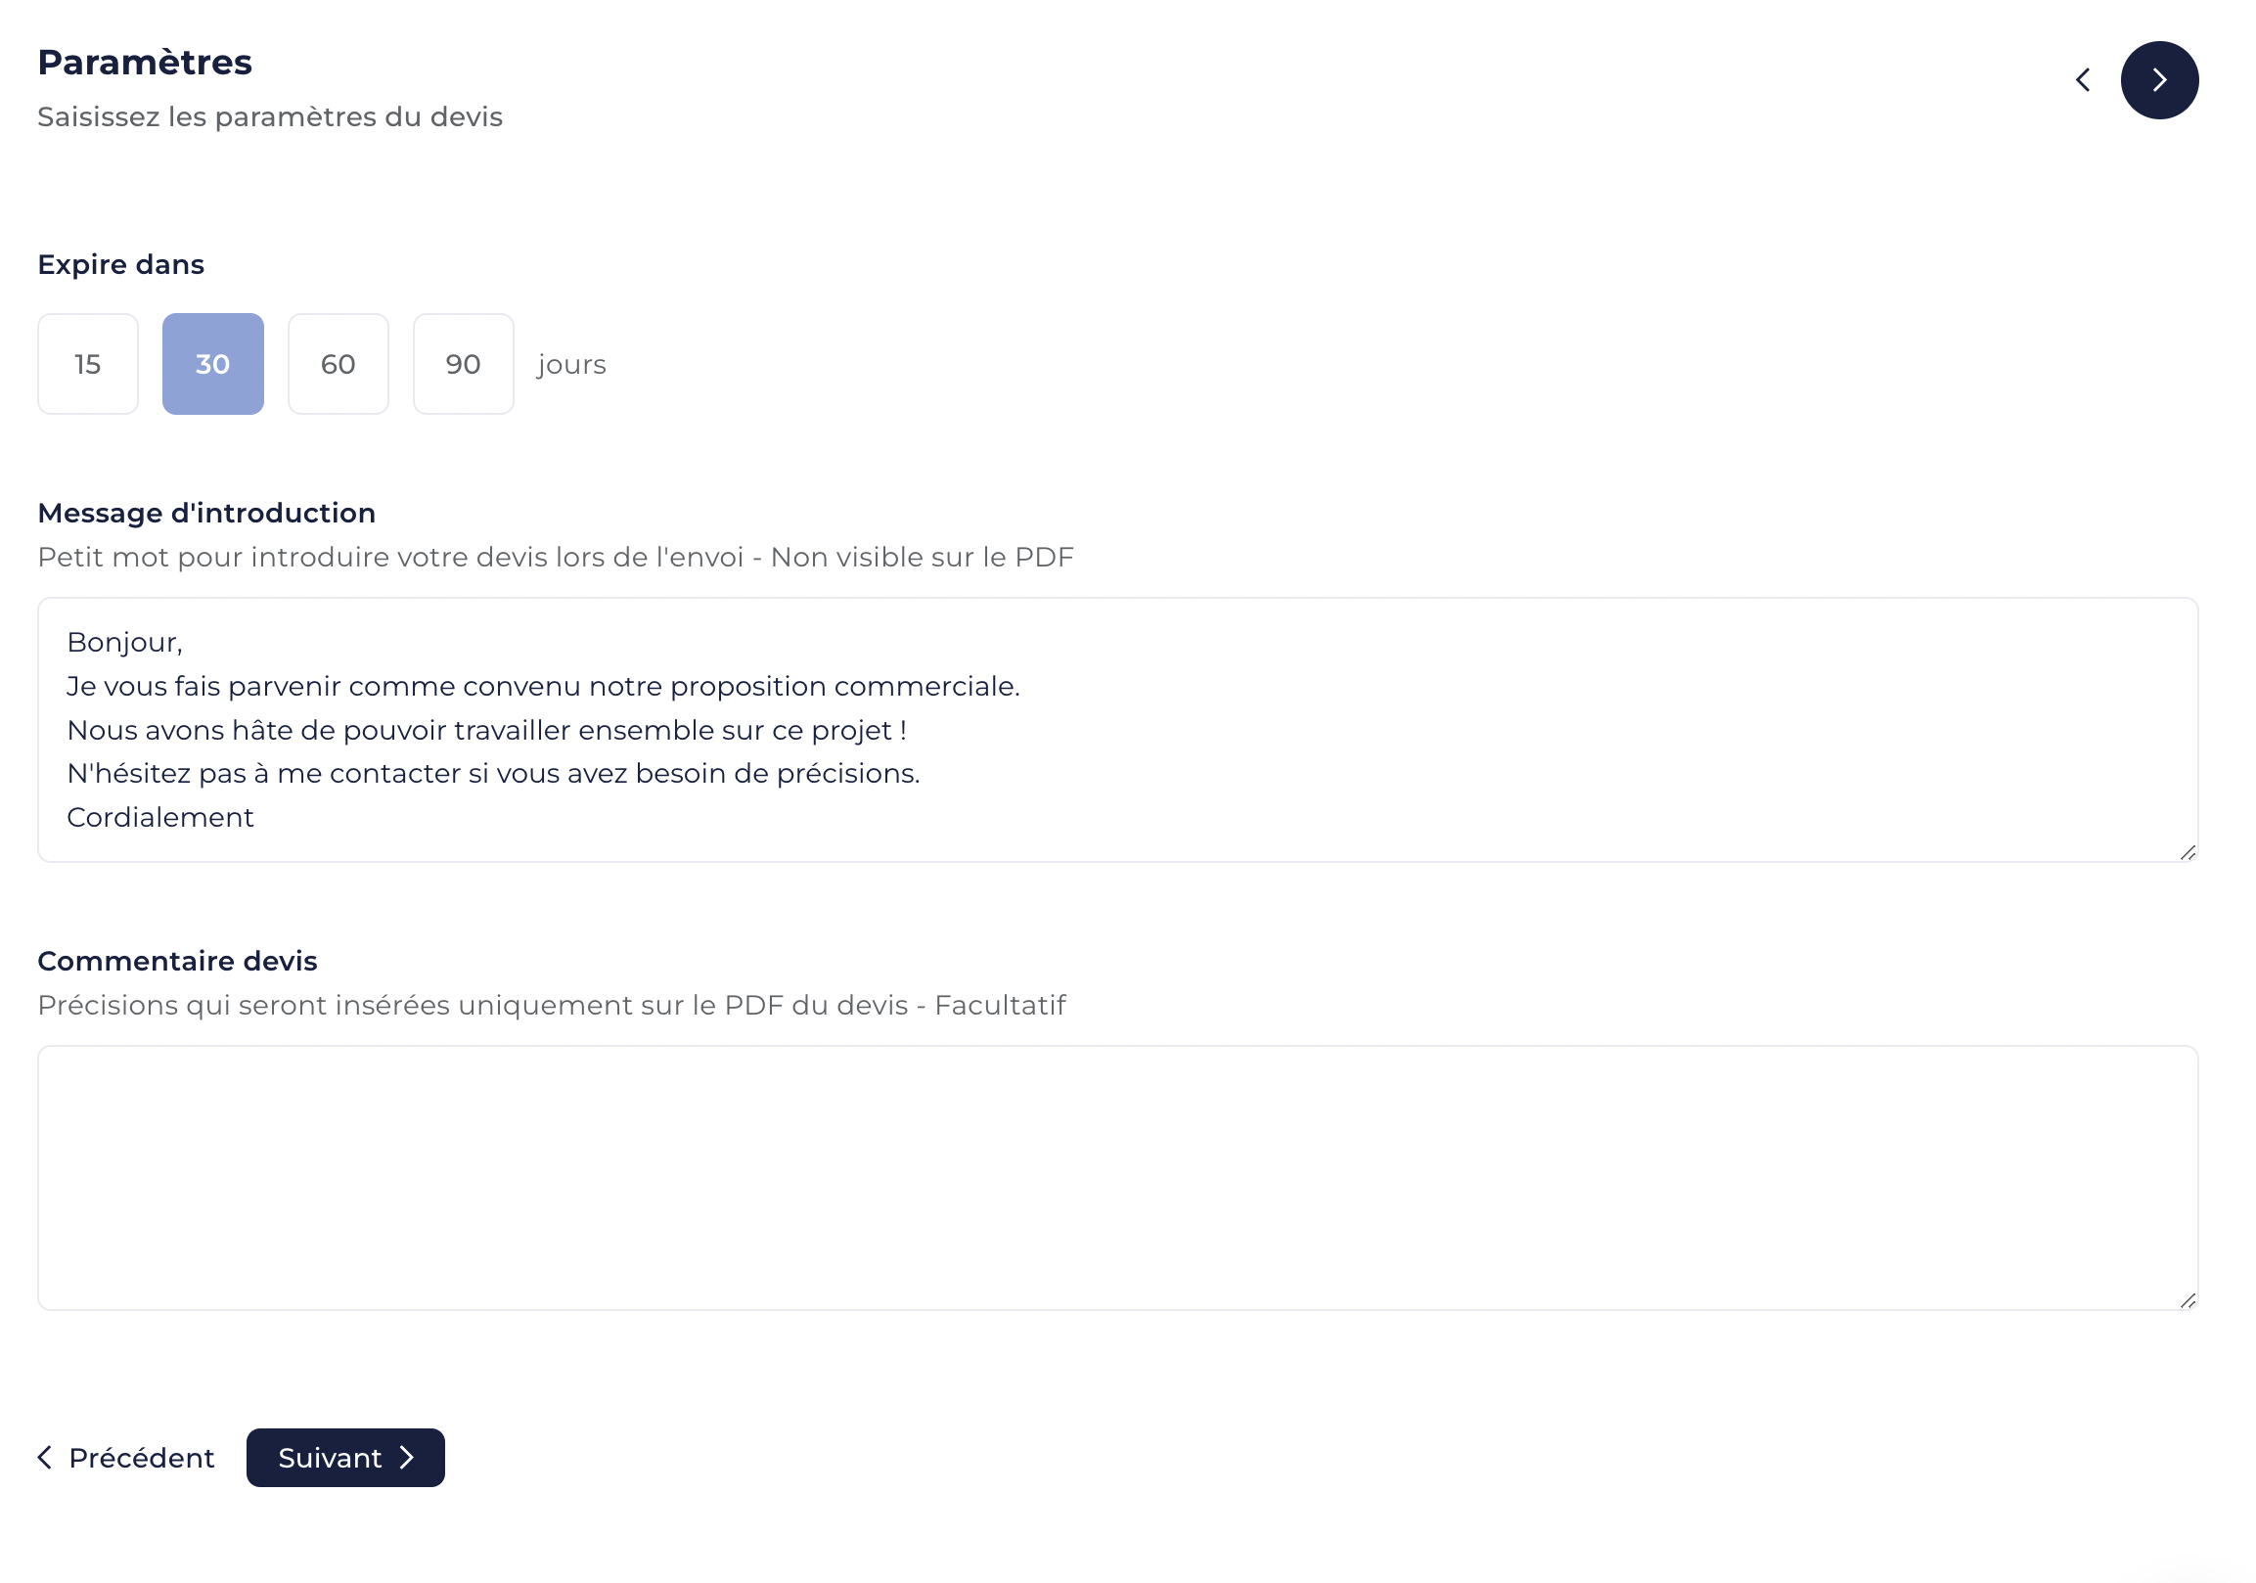Screen dimensions: 2256x1583
Task: Click the Commentaire devis textarea resize handle
Action: coord(2188,1300)
